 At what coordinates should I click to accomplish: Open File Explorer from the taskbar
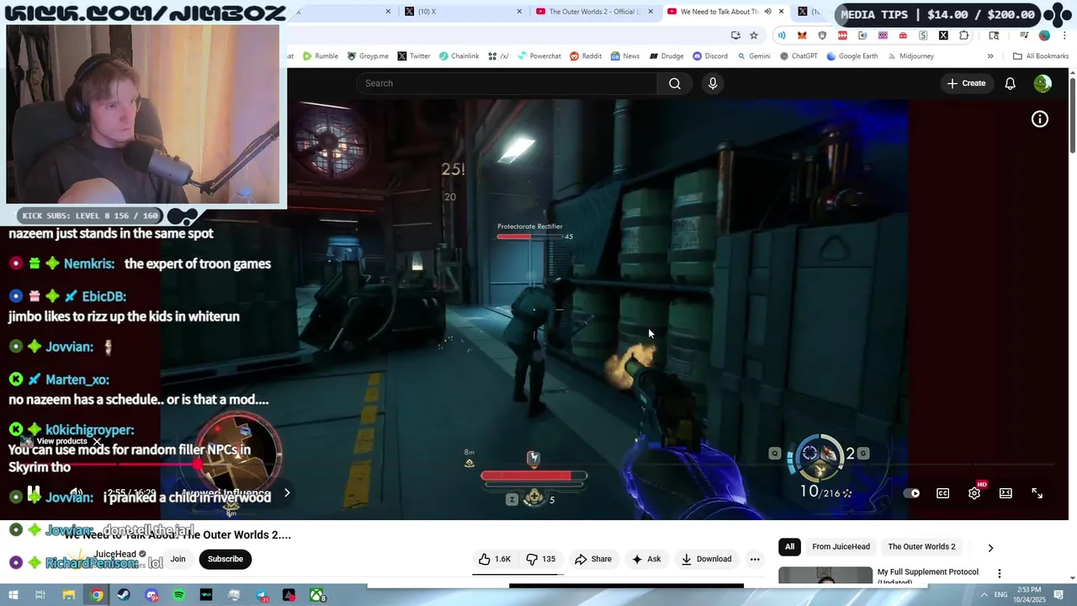(x=69, y=595)
